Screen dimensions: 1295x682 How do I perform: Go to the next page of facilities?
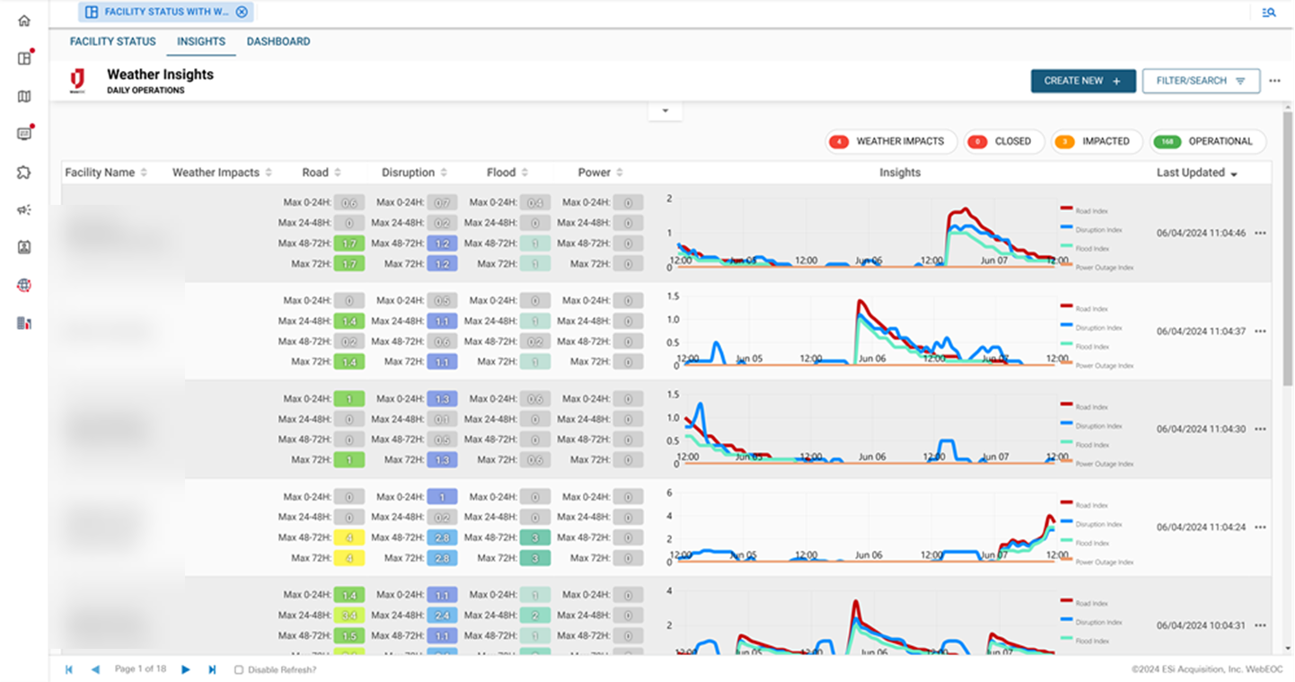[x=186, y=669]
